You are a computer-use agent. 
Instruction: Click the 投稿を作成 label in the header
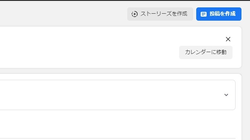click(x=223, y=14)
